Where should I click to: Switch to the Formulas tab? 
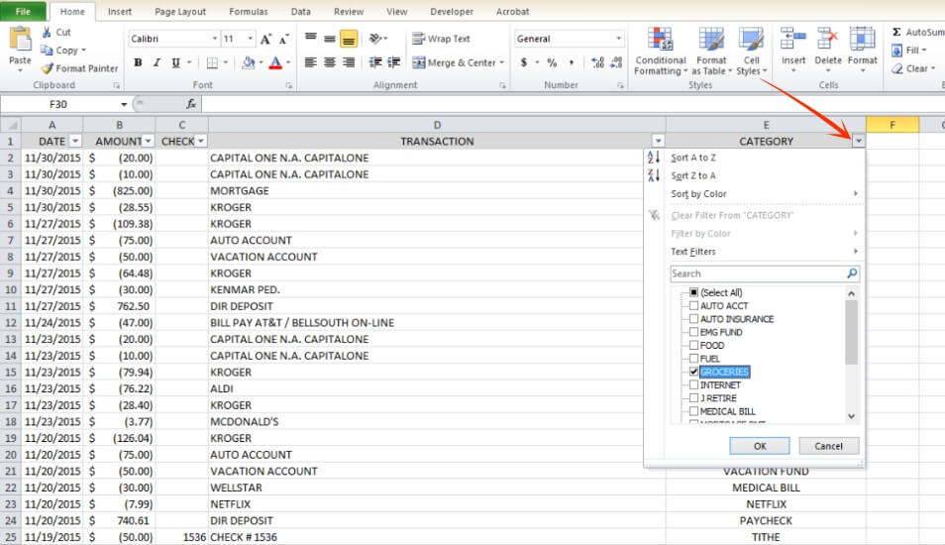pyautogui.click(x=249, y=12)
